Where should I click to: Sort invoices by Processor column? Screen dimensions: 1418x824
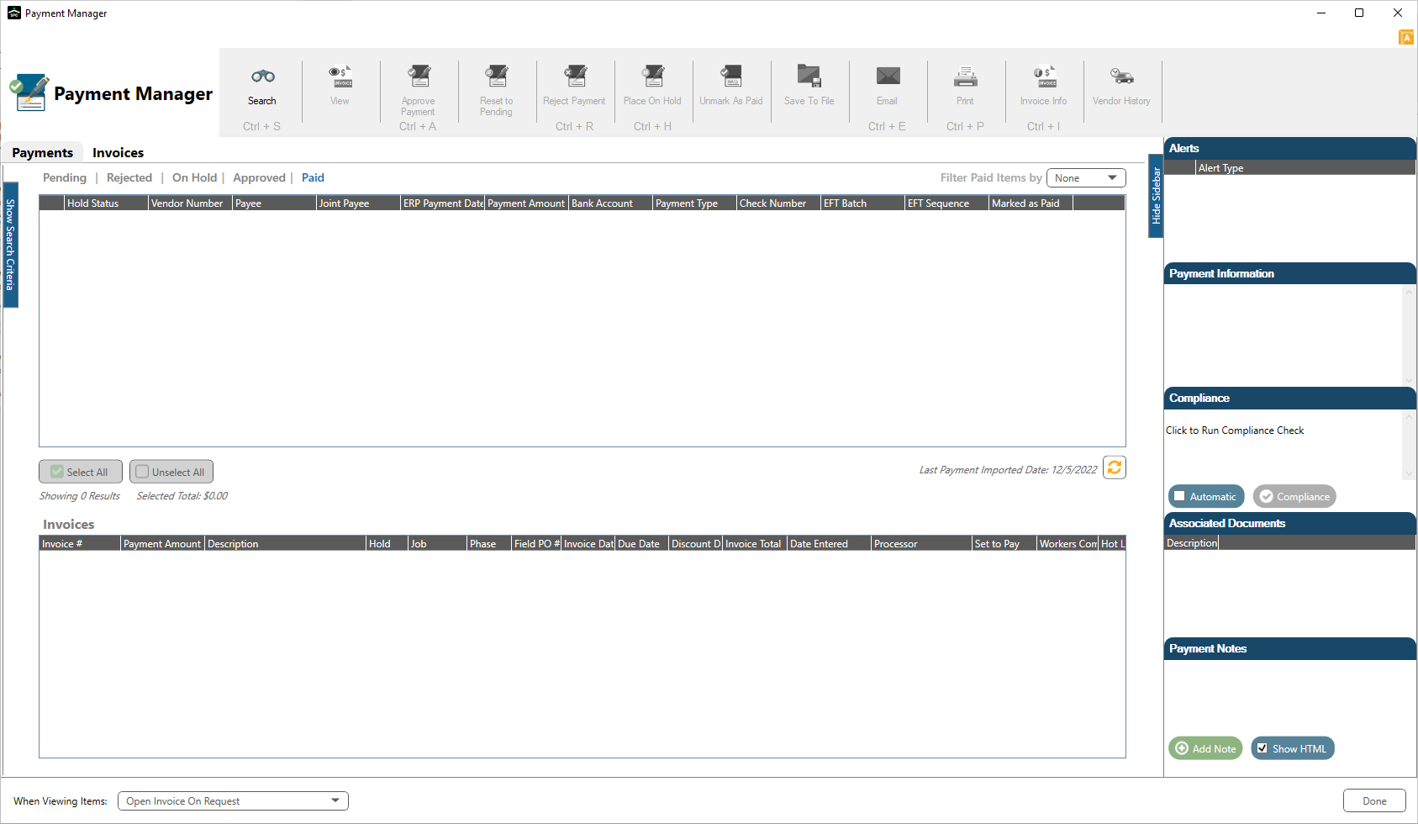click(x=922, y=544)
